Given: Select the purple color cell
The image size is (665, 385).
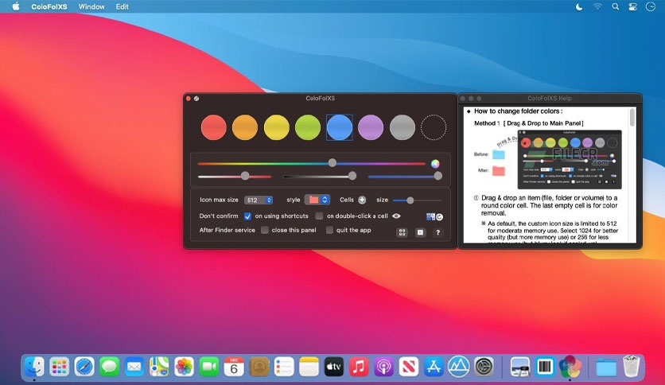Looking at the screenshot, I should click(x=371, y=127).
